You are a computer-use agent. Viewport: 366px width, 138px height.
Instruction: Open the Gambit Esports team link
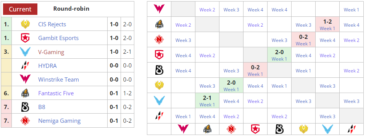[x=58, y=38]
